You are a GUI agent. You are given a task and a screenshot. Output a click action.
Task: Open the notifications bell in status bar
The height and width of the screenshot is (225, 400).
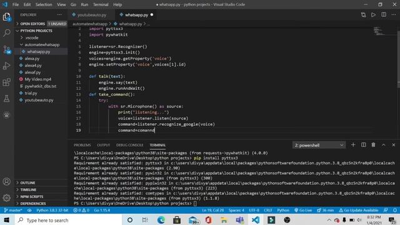(395, 210)
